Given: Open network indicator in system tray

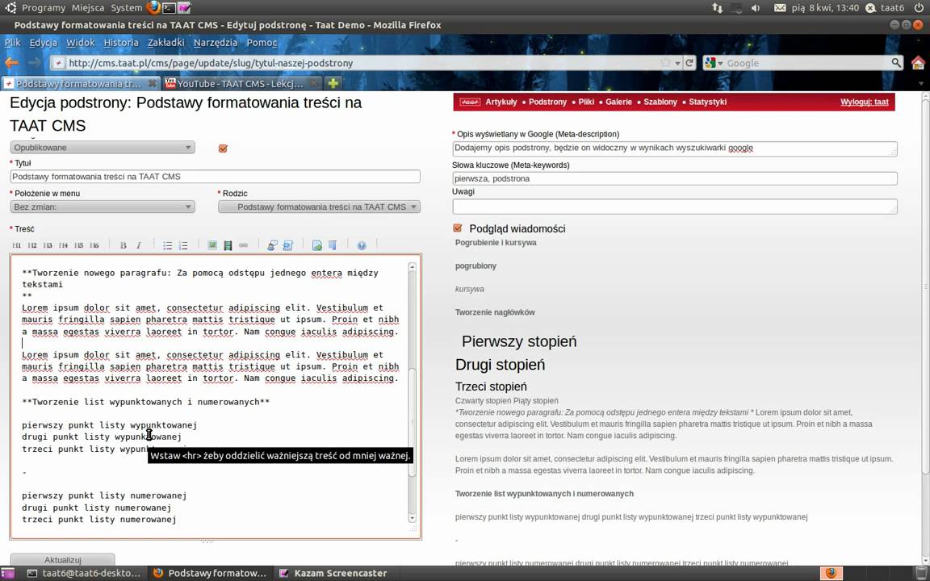Looking at the screenshot, I should (717, 8).
